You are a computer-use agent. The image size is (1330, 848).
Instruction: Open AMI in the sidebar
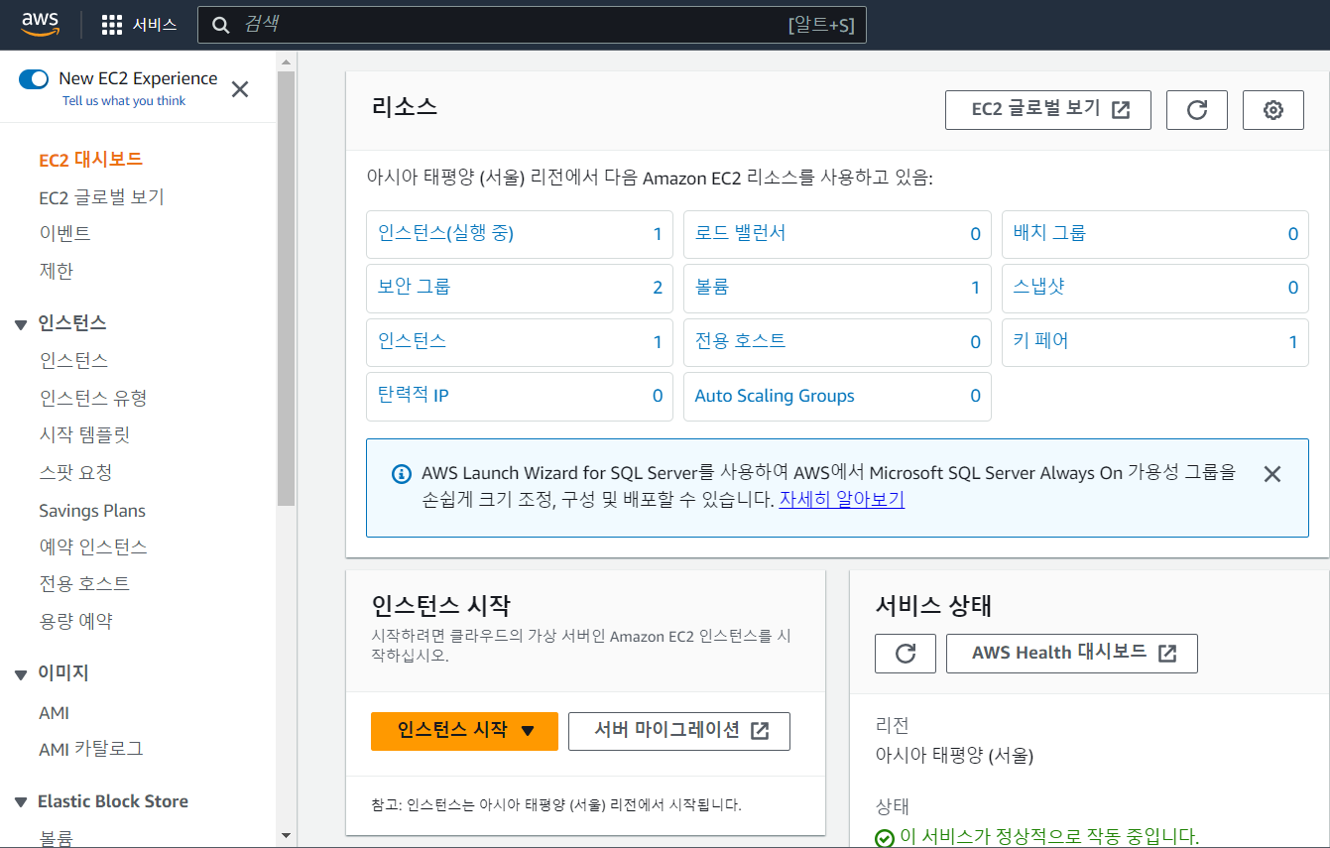(54, 713)
